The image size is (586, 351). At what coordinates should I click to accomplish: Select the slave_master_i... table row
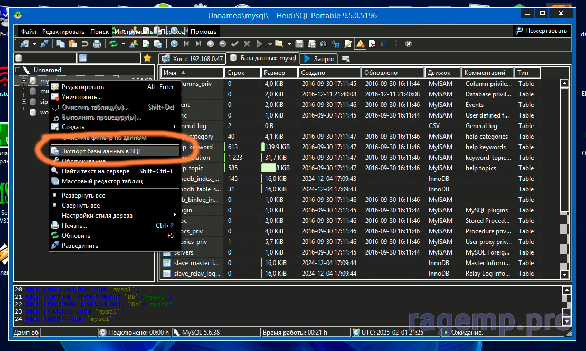point(361,263)
